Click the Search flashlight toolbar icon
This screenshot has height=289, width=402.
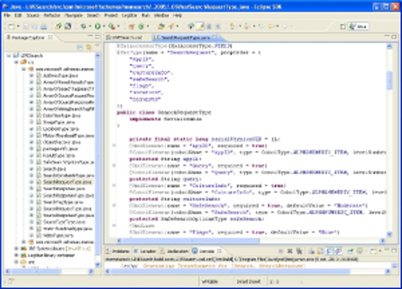170,26
